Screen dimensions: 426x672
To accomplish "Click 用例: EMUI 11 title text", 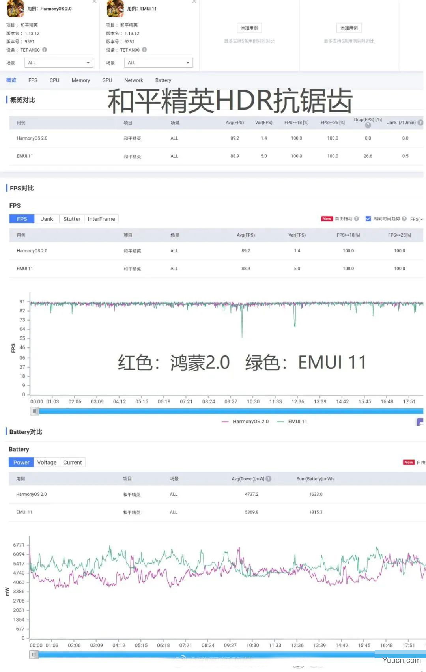I will (142, 9).
